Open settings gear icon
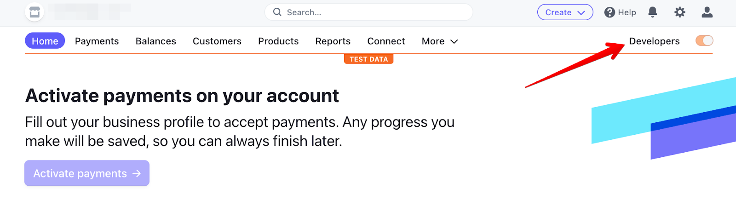 coord(680,12)
